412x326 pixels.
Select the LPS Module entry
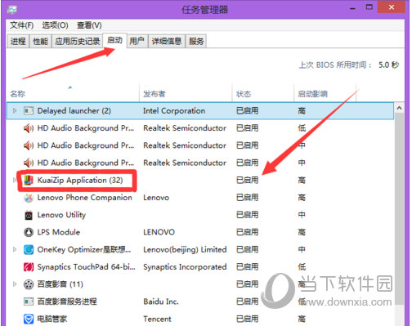click(x=59, y=232)
